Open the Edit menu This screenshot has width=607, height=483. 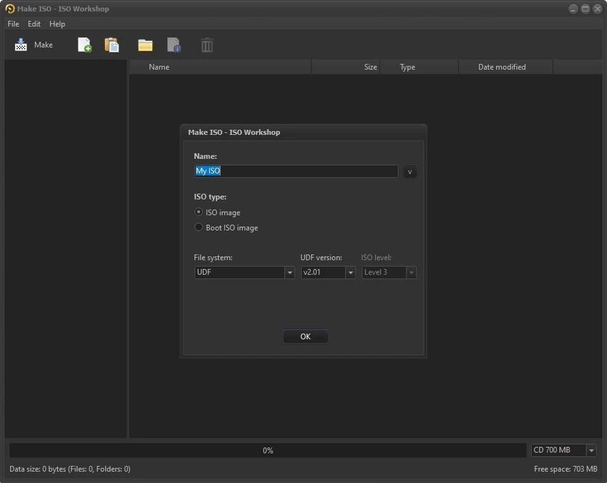34,24
